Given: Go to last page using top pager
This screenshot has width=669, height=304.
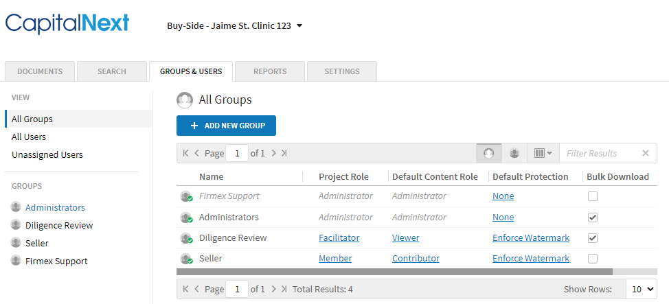Looking at the screenshot, I should pyautogui.click(x=284, y=153).
